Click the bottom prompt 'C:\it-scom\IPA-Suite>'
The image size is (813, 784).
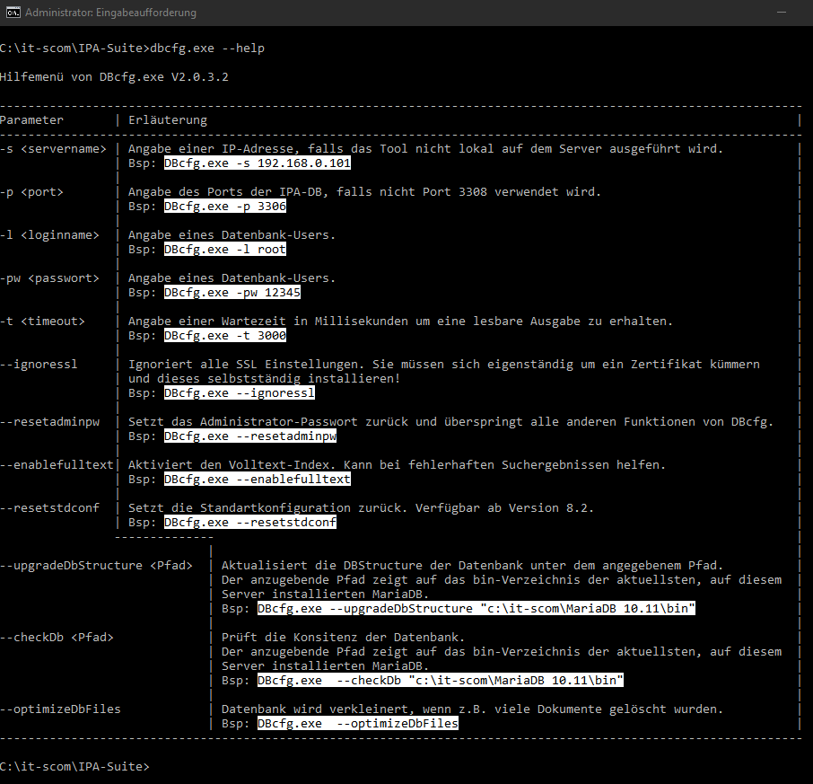[74, 767]
